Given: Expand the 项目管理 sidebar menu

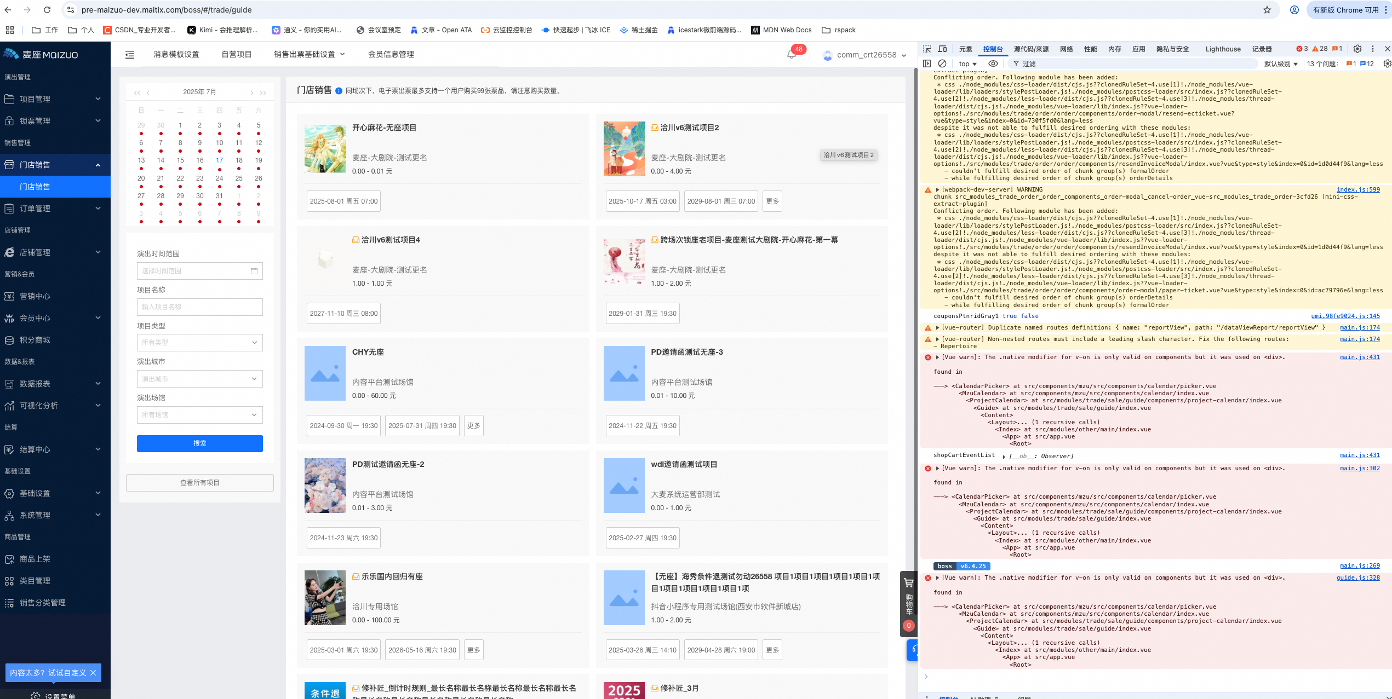Looking at the screenshot, I should tap(55, 99).
